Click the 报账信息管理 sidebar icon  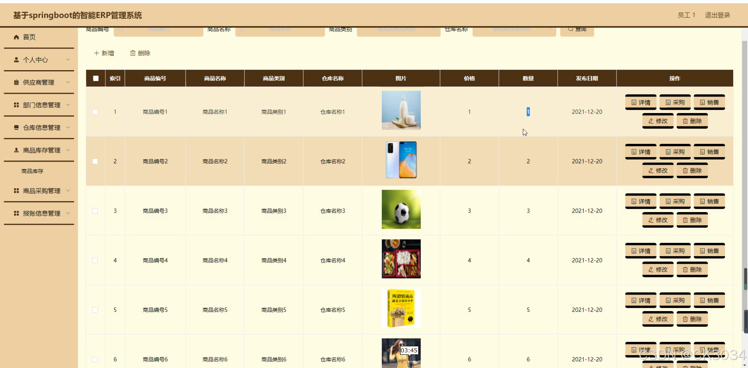coord(16,213)
